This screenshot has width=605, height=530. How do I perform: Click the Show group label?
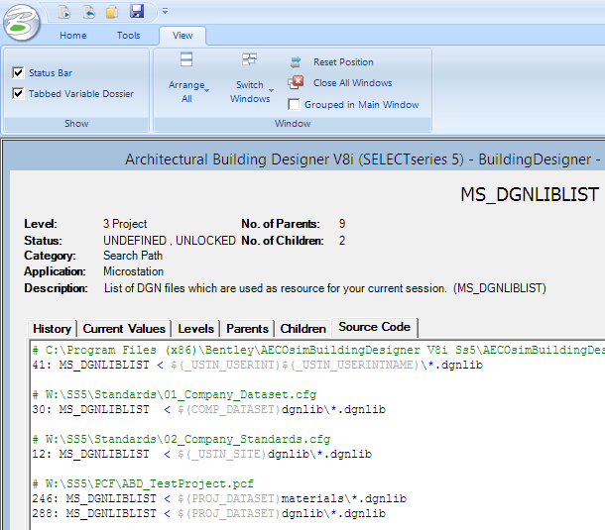click(x=76, y=124)
